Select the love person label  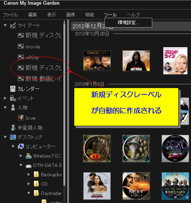coord(30,118)
